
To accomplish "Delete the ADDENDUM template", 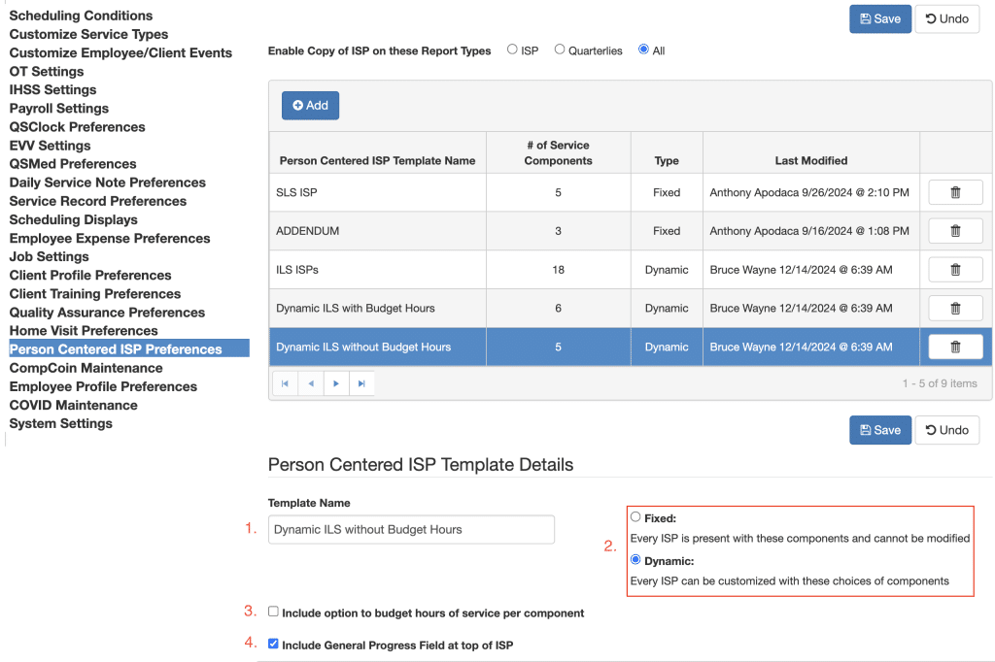I will (x=955, y=230).
